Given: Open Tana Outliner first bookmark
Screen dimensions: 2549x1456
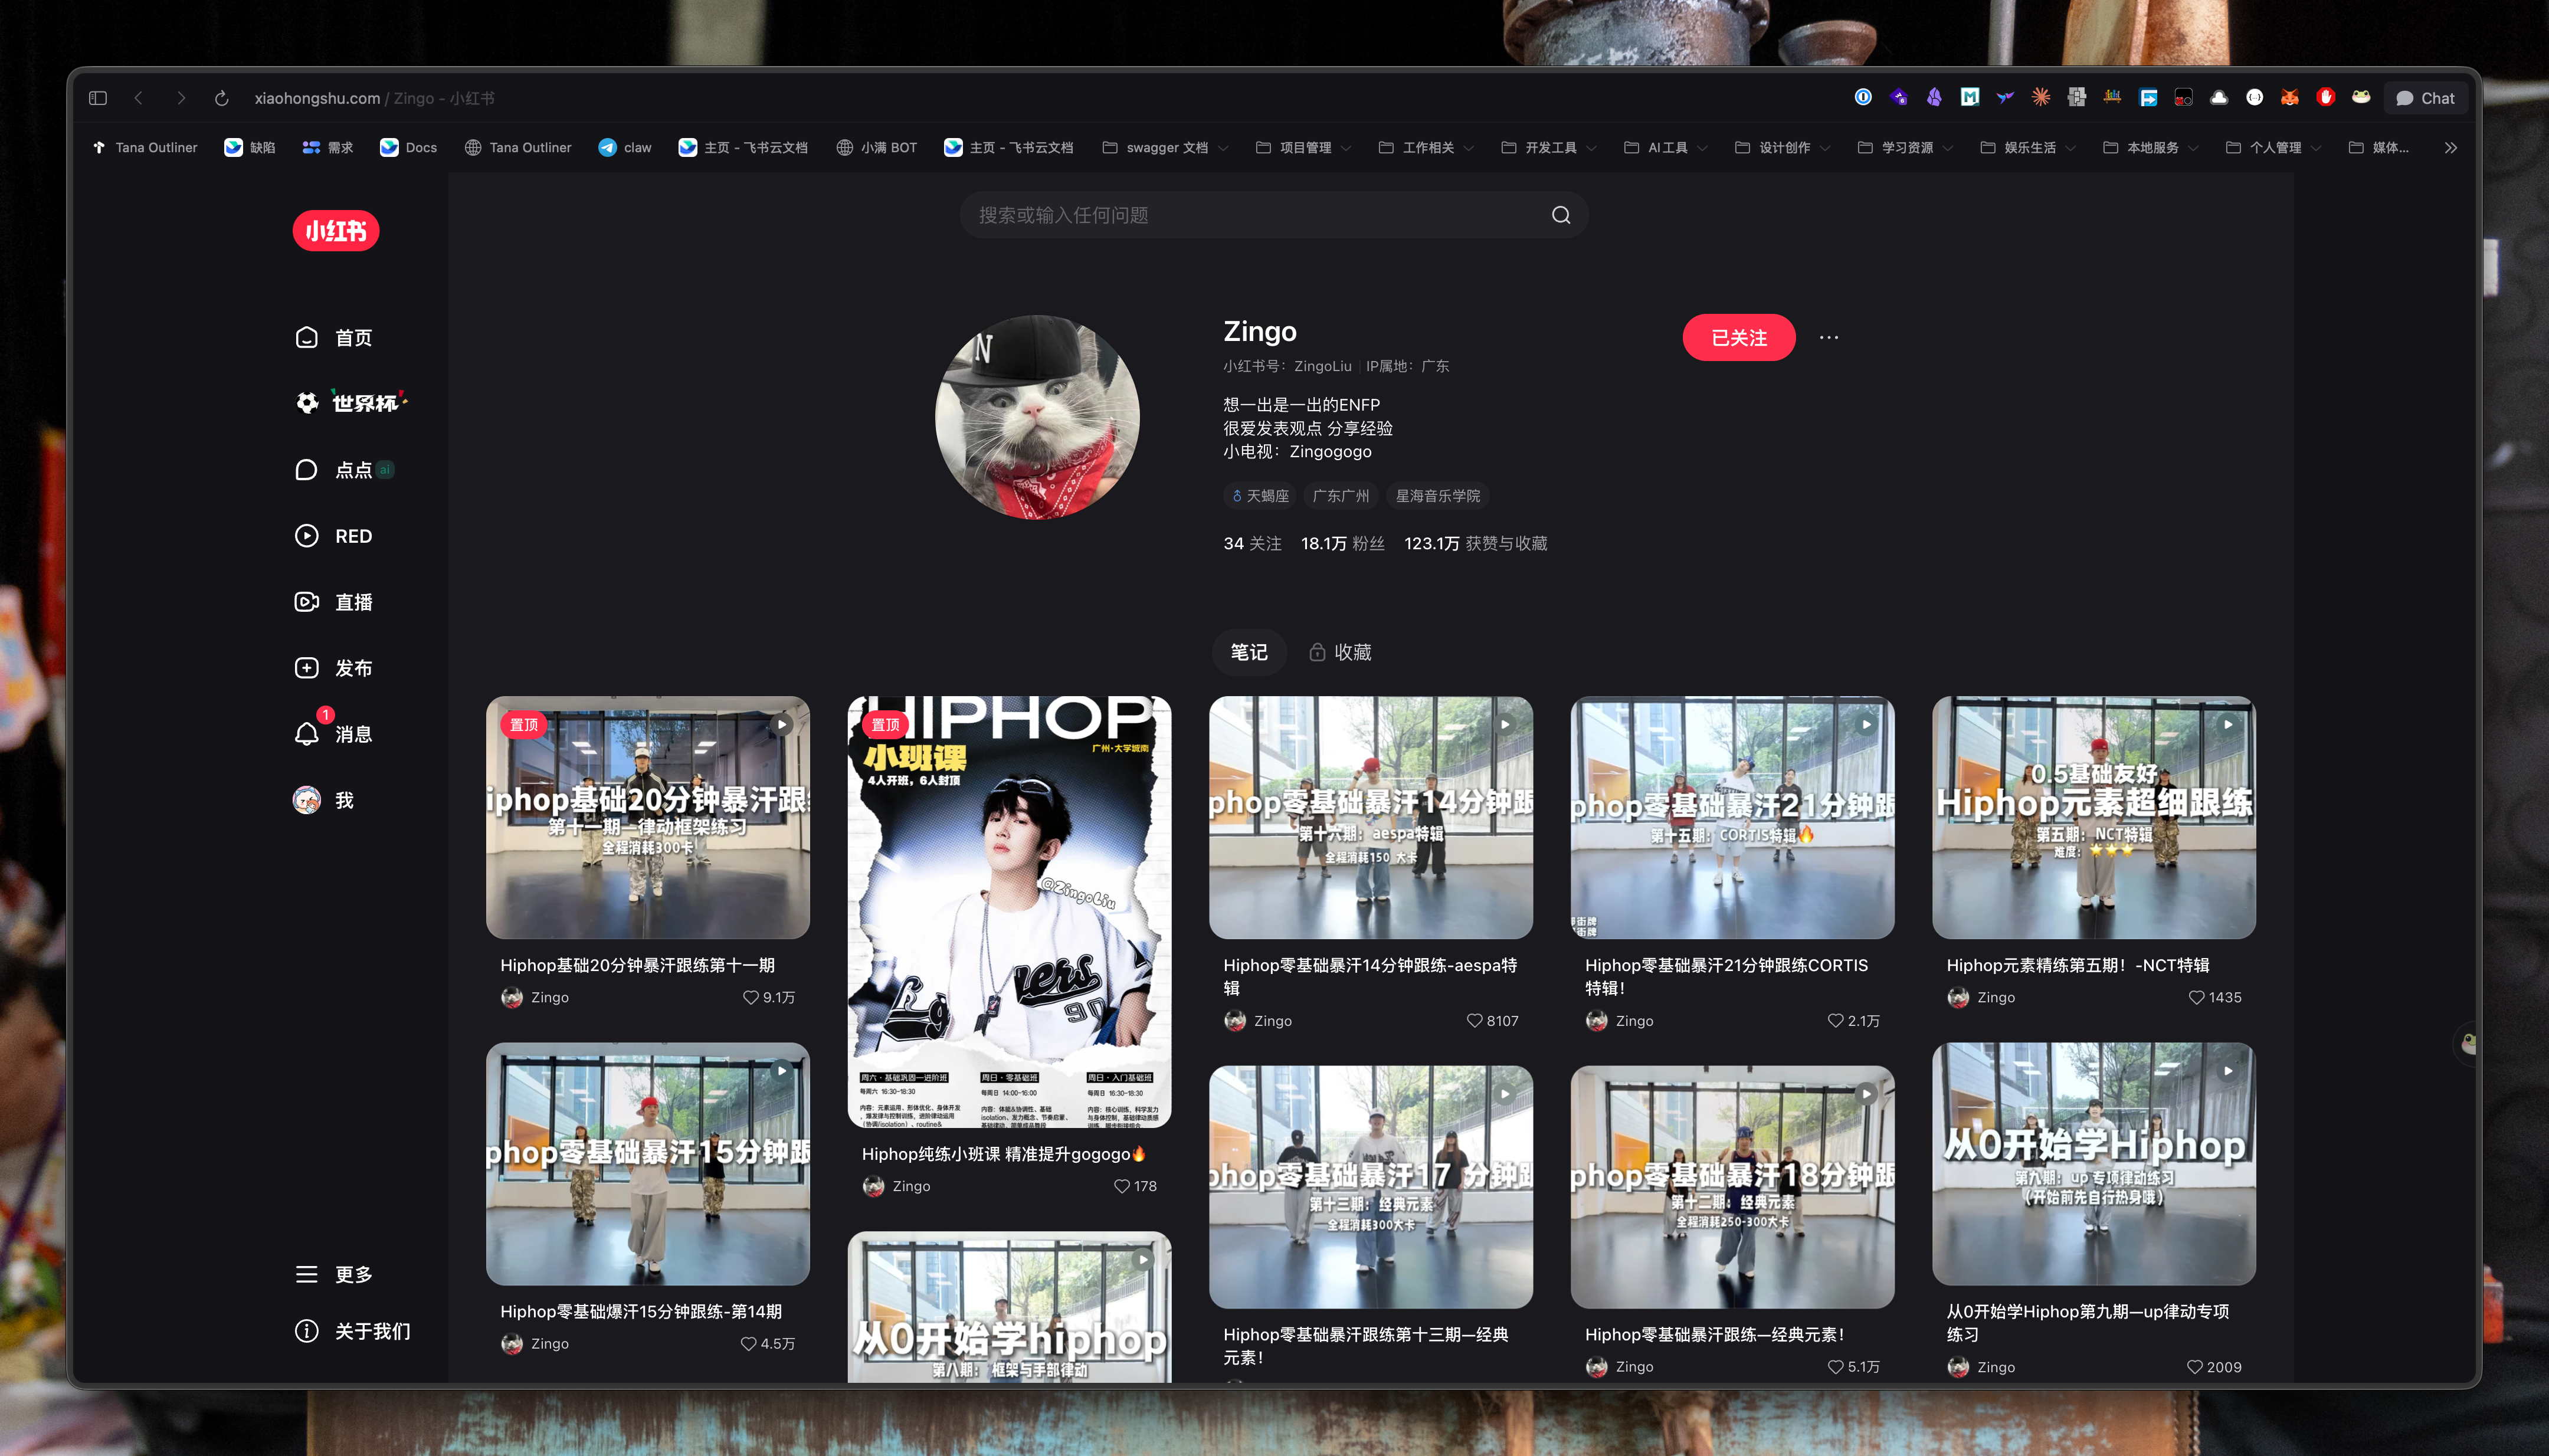Looking at the screenshot, I should 145,147.
